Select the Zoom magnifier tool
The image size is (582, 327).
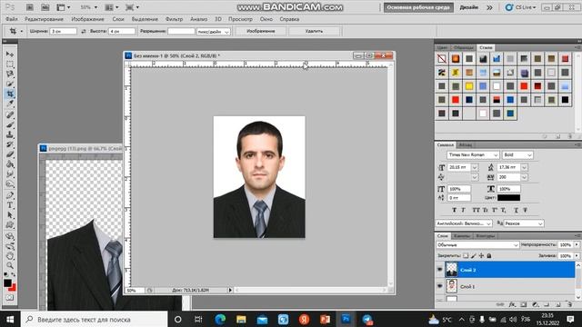pyautogui.click(x=10, y=265)
